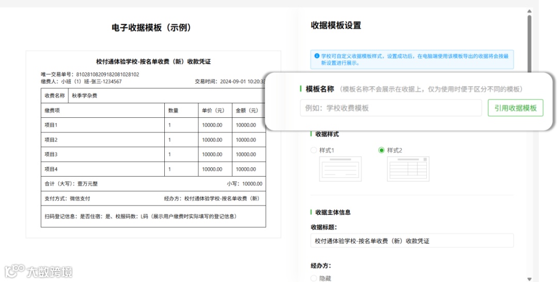Choose the 样式2 table layout thumbnail
The image size is (558, 282).
click(408, 169)
